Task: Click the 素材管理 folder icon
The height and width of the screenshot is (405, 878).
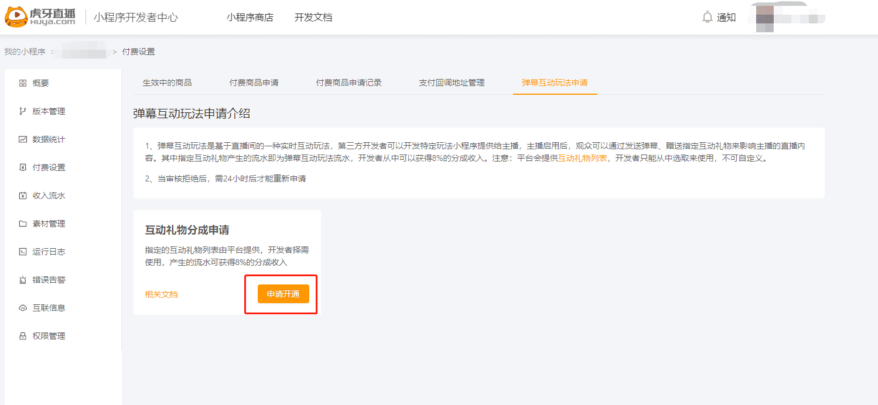Action: pyautogui.click(x=23, y=224)
